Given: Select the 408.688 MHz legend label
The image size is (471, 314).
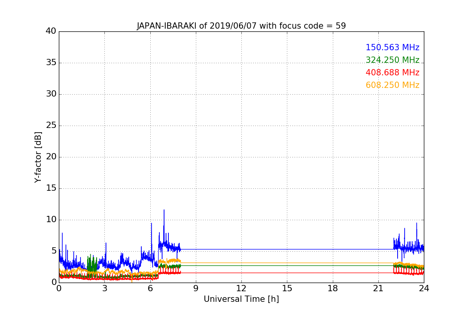Looking at the screenshot, I should (x=392, y=73).
